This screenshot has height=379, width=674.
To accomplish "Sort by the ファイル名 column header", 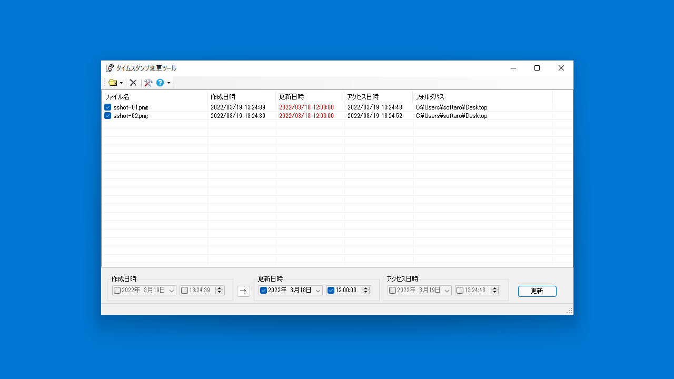I will pos(154,97).
